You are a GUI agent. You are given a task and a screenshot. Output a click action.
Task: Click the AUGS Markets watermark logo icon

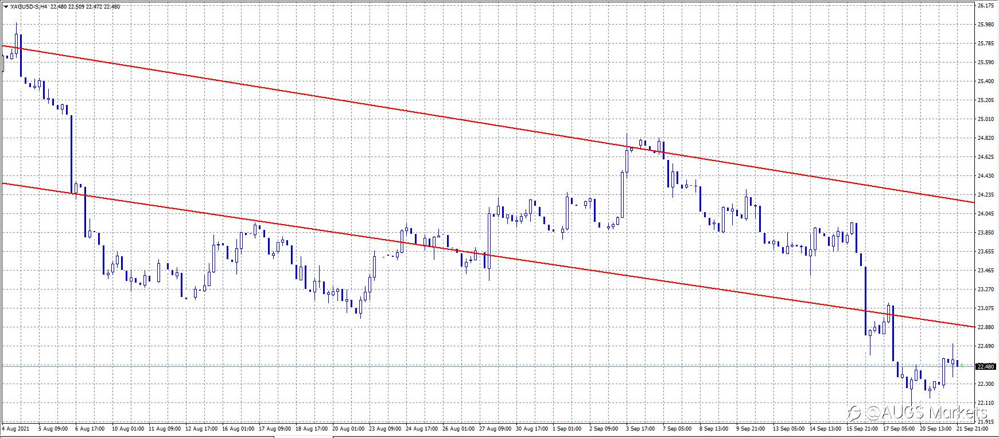856,412
